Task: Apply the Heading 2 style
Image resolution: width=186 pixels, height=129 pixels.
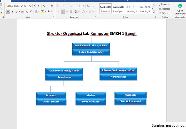Action: click(x=145, y=9)
